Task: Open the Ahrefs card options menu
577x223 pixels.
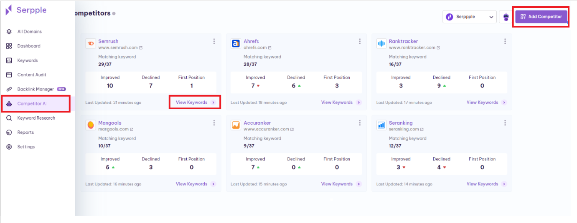Action: point(360,41)
